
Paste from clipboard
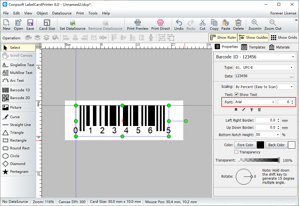click(x=226, y=25)
